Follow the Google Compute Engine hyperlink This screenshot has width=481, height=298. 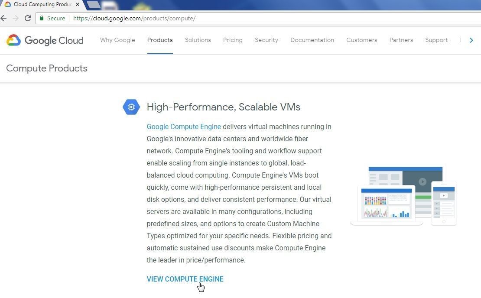184,126
